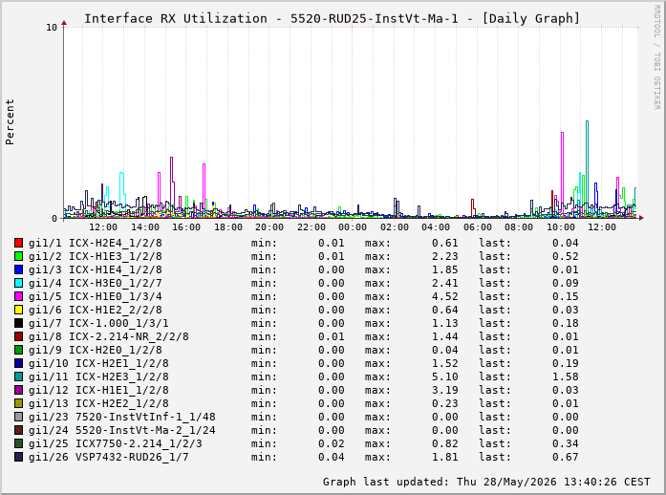Select legend text gi1/7 ICX-1.000_1/3/1
The width and height of the screenshot is (666, 495).
tap(98, 323)
